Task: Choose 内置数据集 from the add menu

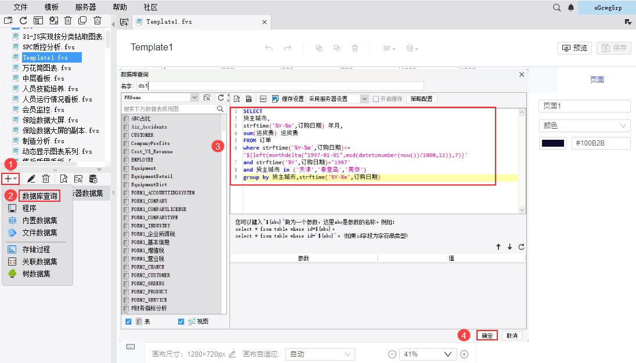Action: (x=39, y=220)
